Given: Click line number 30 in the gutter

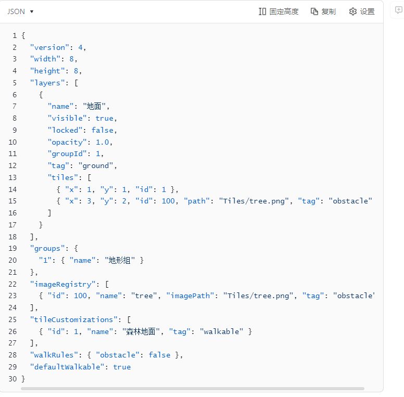Looking at the screenshot, I should (12, 379).
